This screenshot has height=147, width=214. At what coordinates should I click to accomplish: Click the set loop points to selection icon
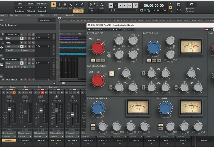(x=179, y=10)
